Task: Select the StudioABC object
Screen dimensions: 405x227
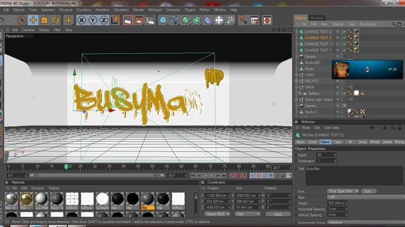Action: click(313, 62)
